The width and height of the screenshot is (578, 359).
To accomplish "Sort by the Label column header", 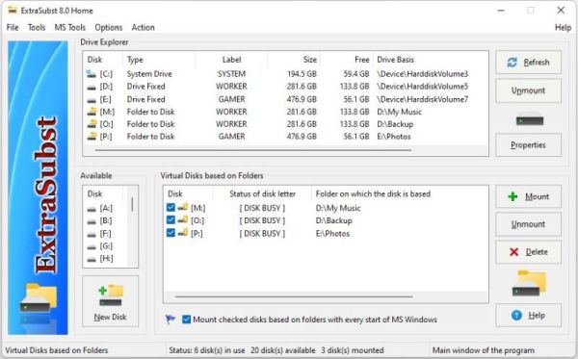I will (x=231, y=60).
